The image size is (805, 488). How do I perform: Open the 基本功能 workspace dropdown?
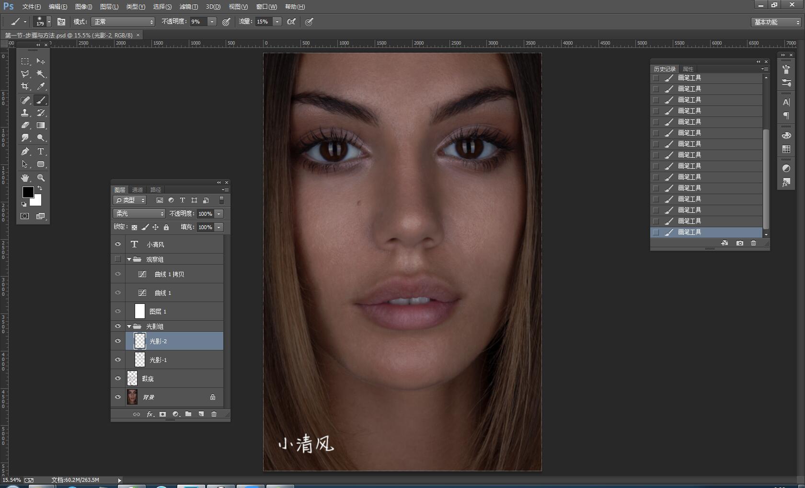tap(776, 22)
